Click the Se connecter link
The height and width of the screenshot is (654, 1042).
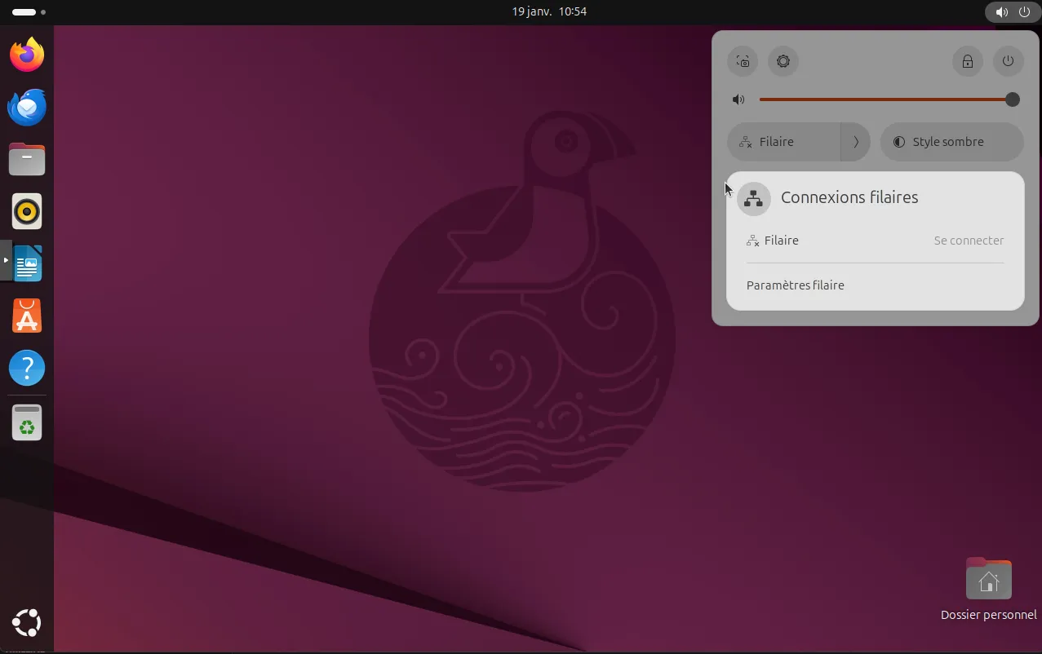click(x=969, y=241)
